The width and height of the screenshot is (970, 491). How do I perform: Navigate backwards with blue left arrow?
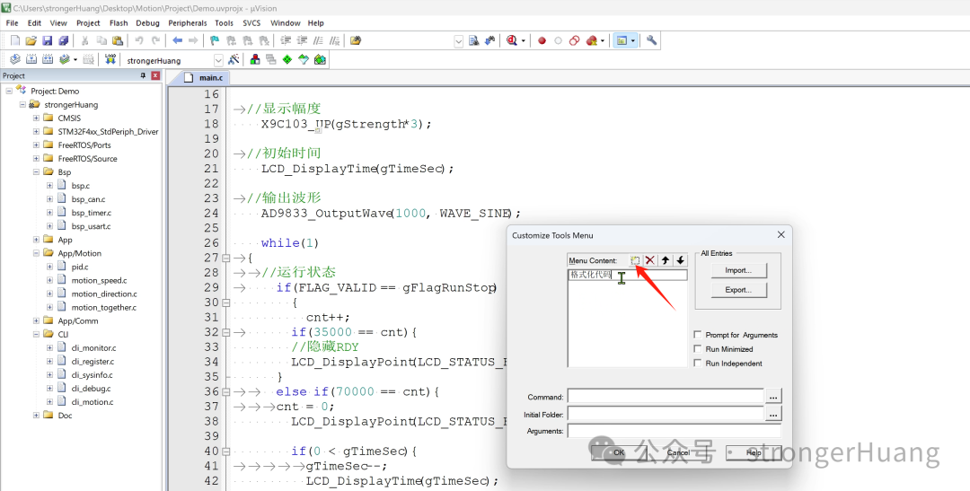178,40
